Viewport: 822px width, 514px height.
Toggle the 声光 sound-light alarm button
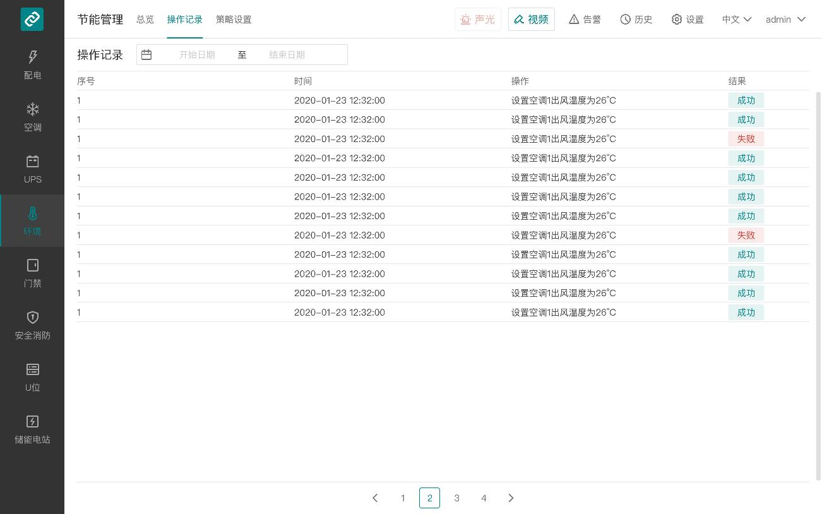(478, 20)
